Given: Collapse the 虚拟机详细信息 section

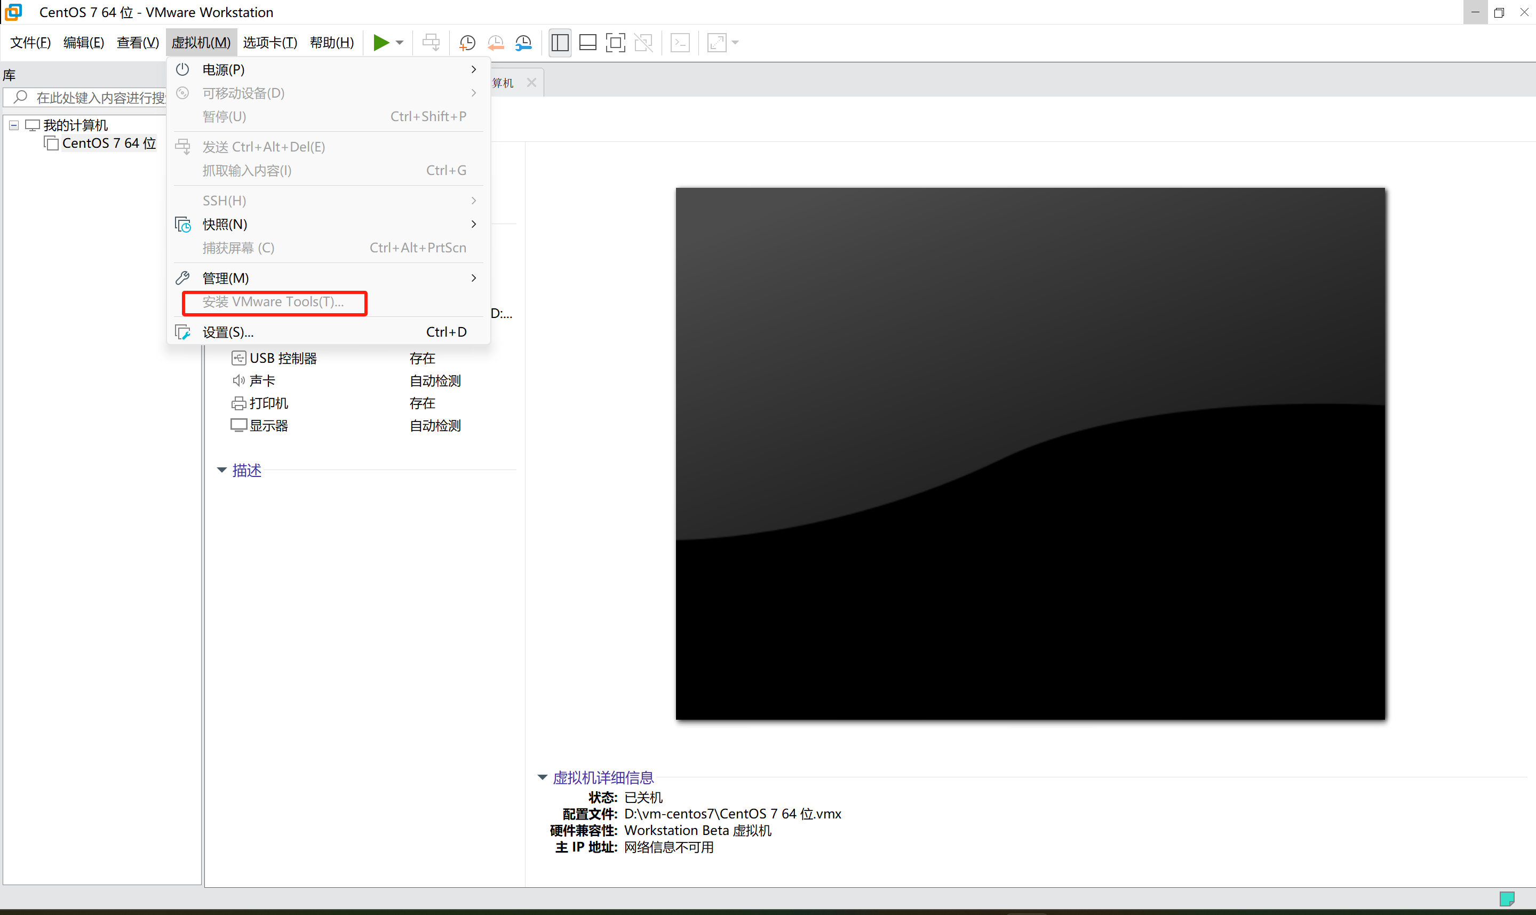Looking at the screenshot, I should click(543, 777).
